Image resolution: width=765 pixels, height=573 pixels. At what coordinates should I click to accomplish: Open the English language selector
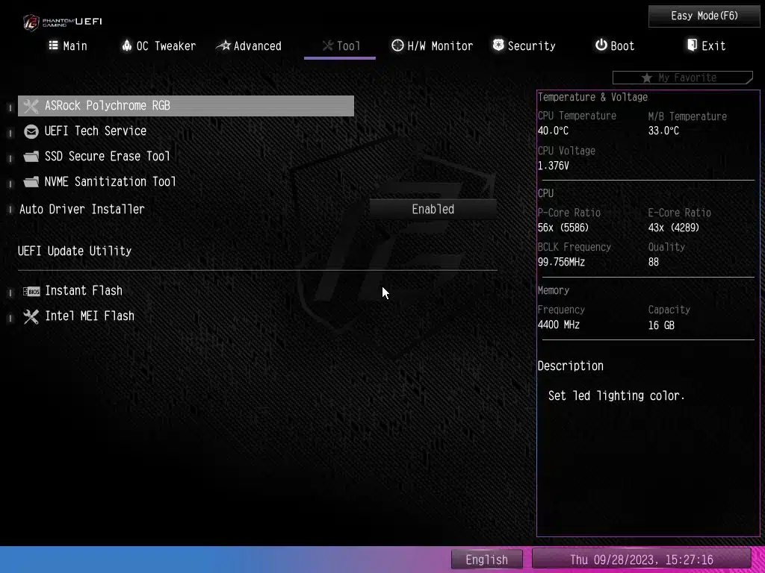(486, 560)
